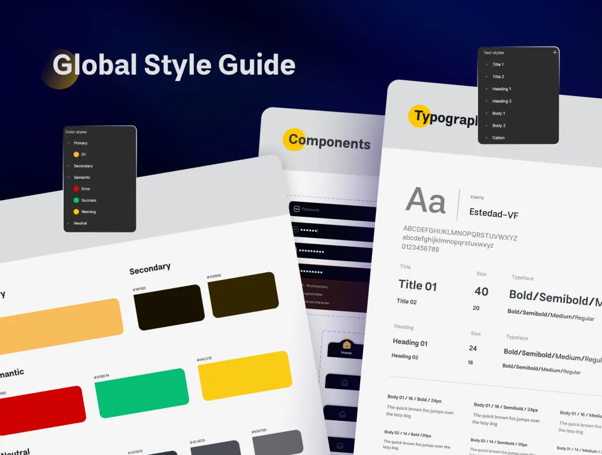Screen dimensions: 602x455
Task: Select the Body 1 text style
Action: (498, 113)
